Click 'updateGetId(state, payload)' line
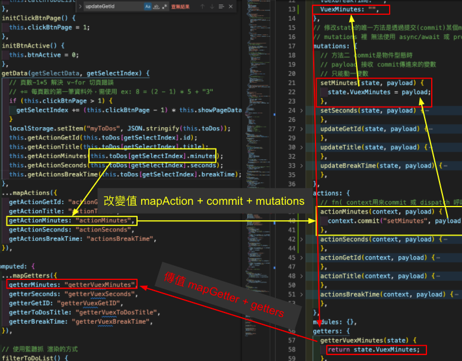The image size is (462, 361). click(x=369, y=129)
